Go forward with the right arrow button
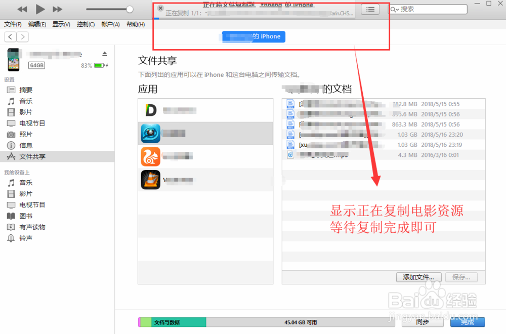Image resolution: width=506 pixels, height=334 pixels. (x=22, y=37)
